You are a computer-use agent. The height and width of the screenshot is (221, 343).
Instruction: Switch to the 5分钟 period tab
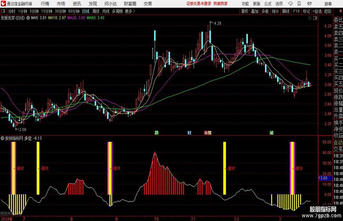tap(34, 11)
